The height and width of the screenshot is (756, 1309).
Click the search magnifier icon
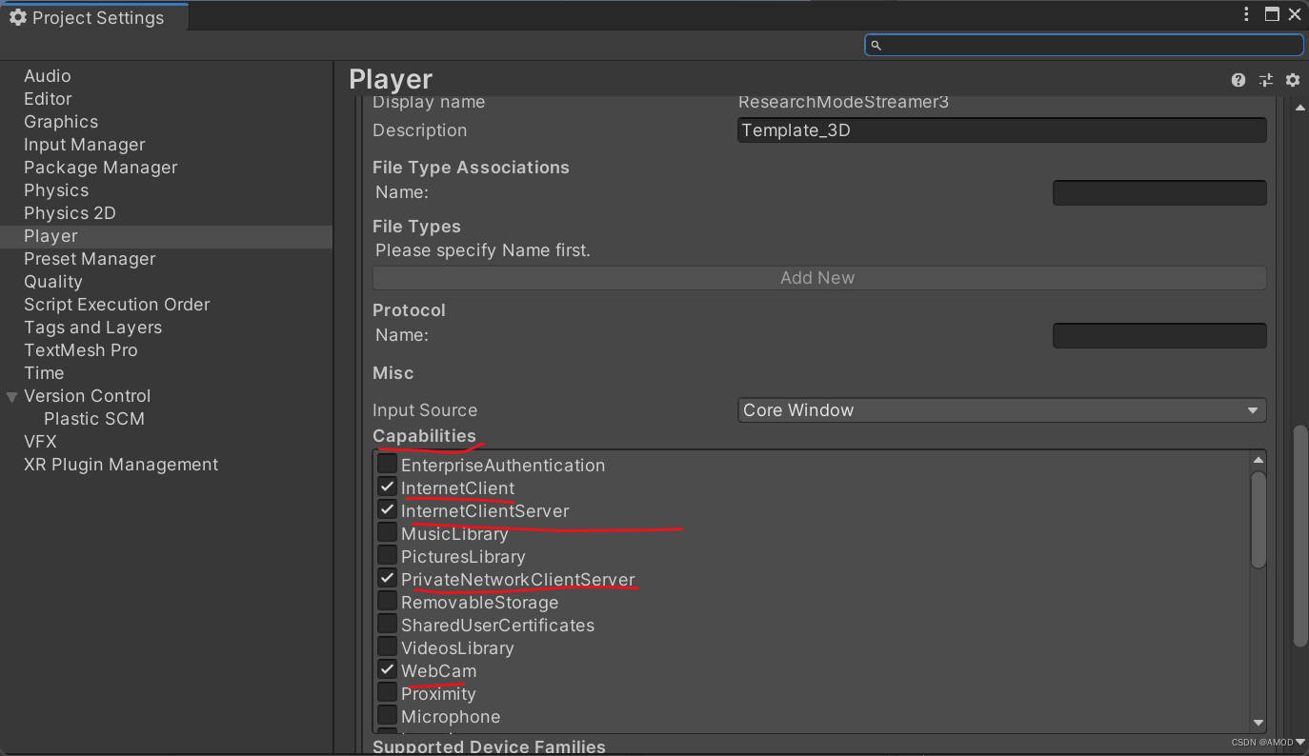pyautogui.click(x=876, y=45)
